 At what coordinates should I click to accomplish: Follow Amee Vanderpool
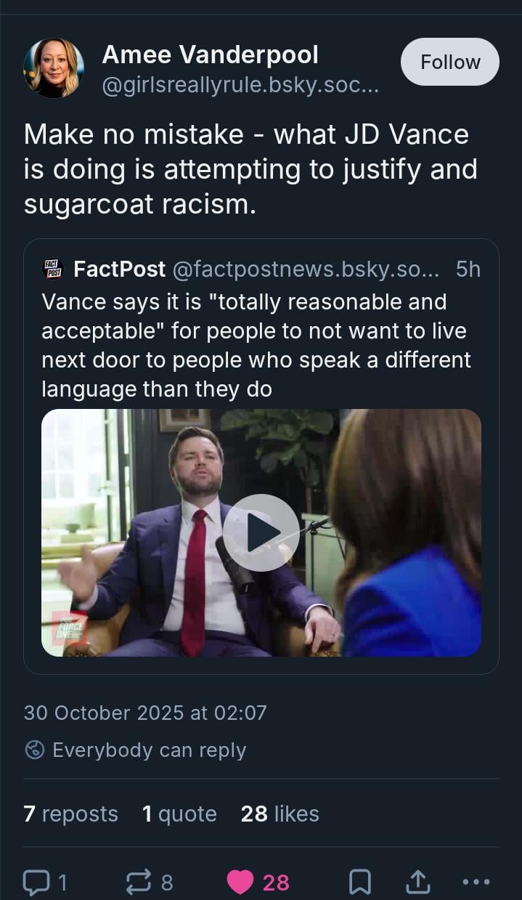450,62
